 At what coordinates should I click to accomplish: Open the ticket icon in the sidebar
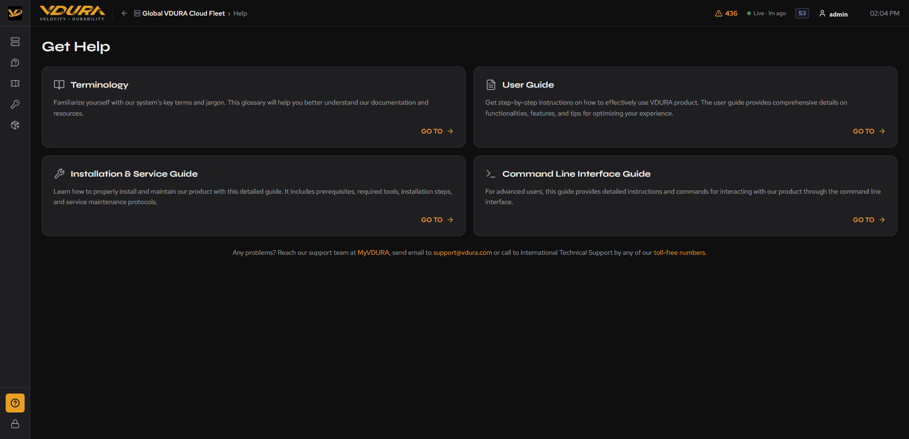15,83
